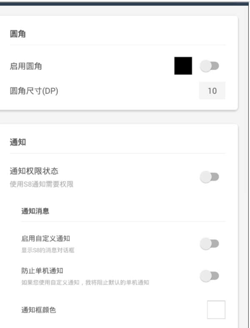Click the dark top title bar
The width and height of the screenshot is (250, 328).
click(x=124, y=4)
